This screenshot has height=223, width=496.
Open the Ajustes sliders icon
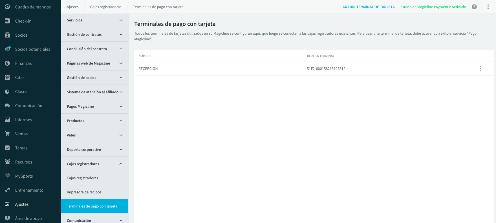[7, 204]
